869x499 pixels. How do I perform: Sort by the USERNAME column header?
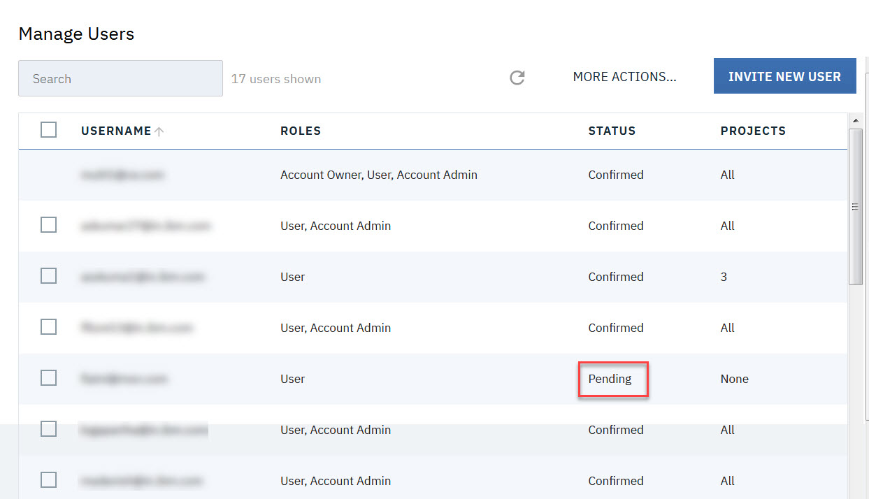[x=116, y=131]
